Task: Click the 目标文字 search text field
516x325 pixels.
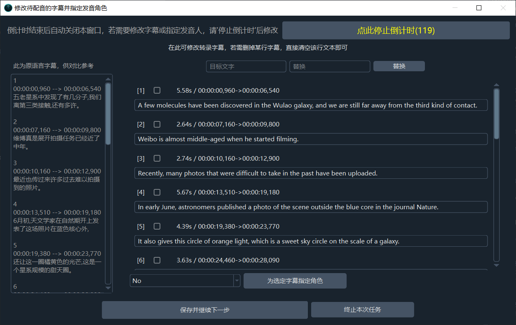Action: pyautogui.click(x=246, y=66)
